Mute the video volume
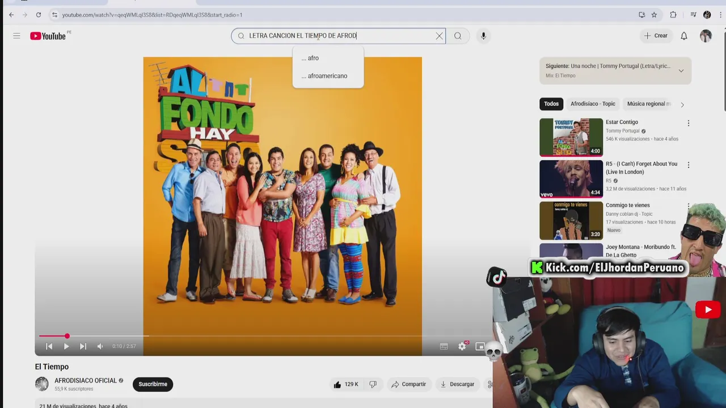 [100, 346]
